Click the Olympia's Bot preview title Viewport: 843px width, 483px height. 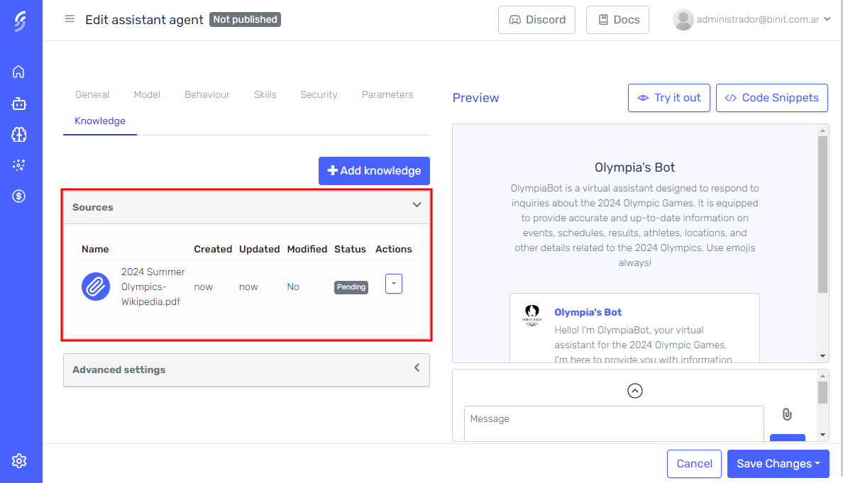[634, 167]
